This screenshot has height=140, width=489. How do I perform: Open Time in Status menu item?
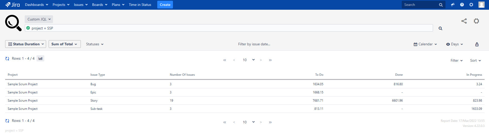point(140,5)
